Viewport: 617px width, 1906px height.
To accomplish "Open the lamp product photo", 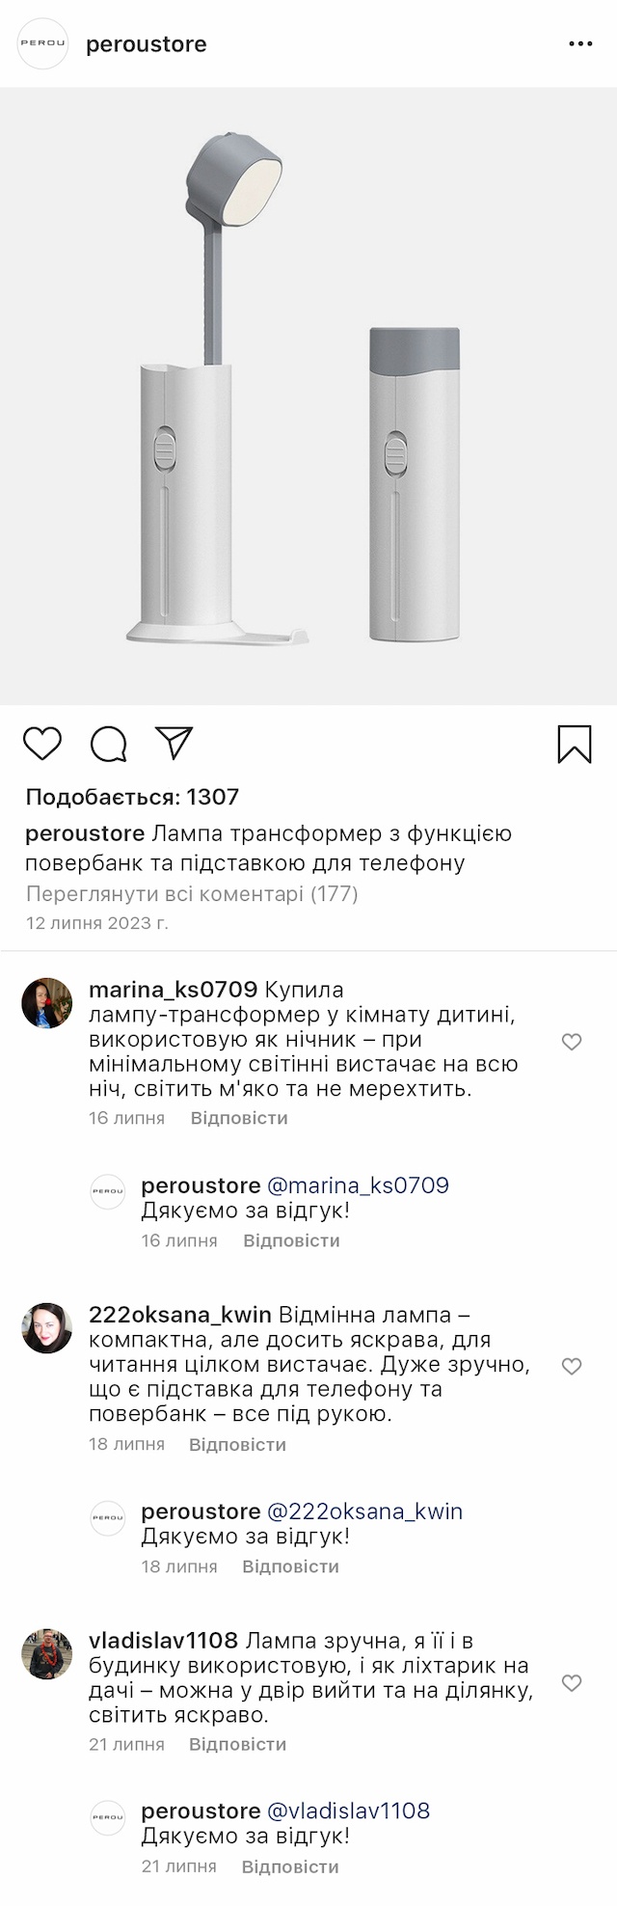I will (x=308, y=395).
